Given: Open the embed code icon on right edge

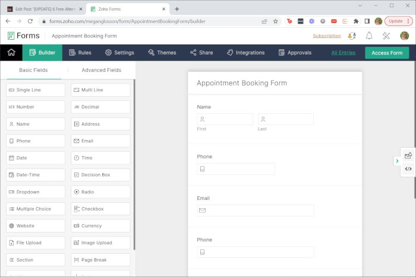Looking at the screenshot, I should 408,169.
